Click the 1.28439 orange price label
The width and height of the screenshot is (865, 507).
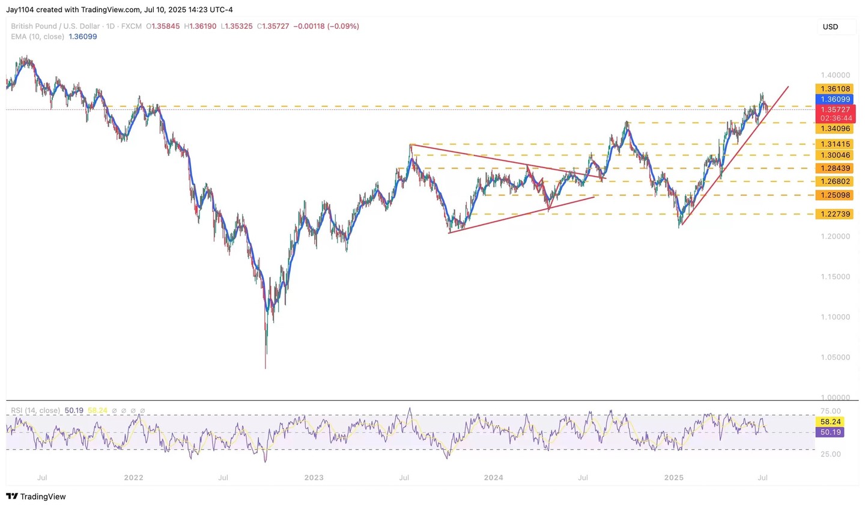tap(835, 168)
